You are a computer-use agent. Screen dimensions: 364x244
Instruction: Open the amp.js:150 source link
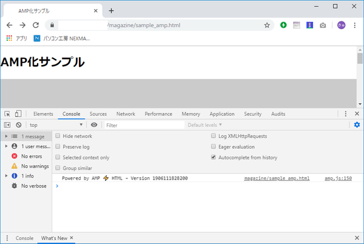[x=338, y=178]
